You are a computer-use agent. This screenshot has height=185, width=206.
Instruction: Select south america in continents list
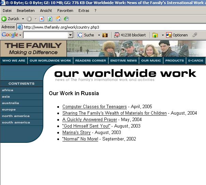[x=21, y=122]
